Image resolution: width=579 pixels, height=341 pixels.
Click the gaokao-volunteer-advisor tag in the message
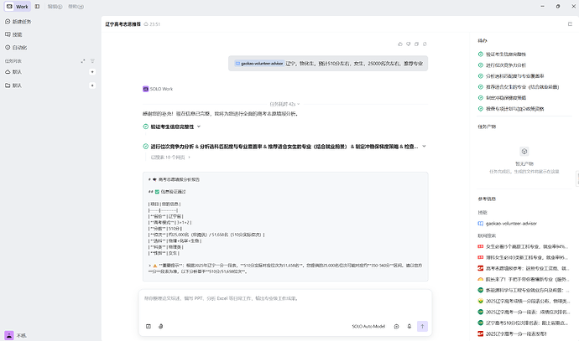pos(259,64)
